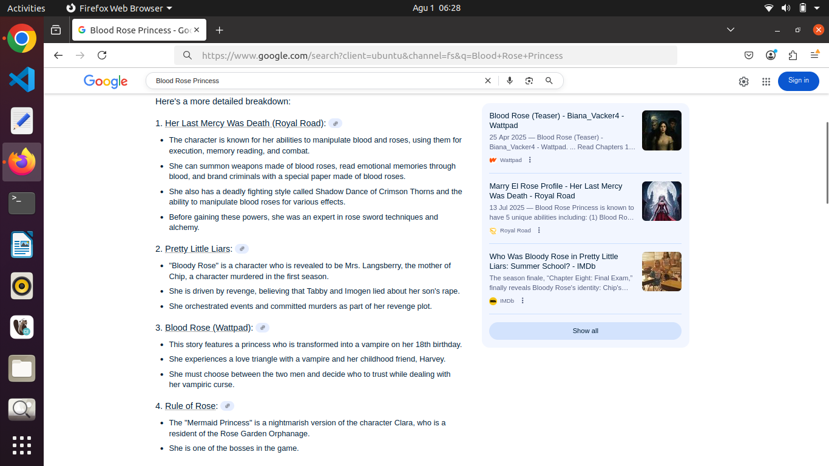Click the Save to Pocket icon
This screenshot has height=466, width=829.
click(749, 55)
